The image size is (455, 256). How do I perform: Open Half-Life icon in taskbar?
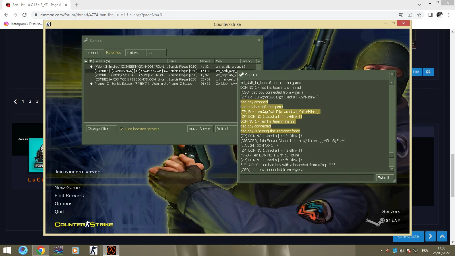(111, 250)
